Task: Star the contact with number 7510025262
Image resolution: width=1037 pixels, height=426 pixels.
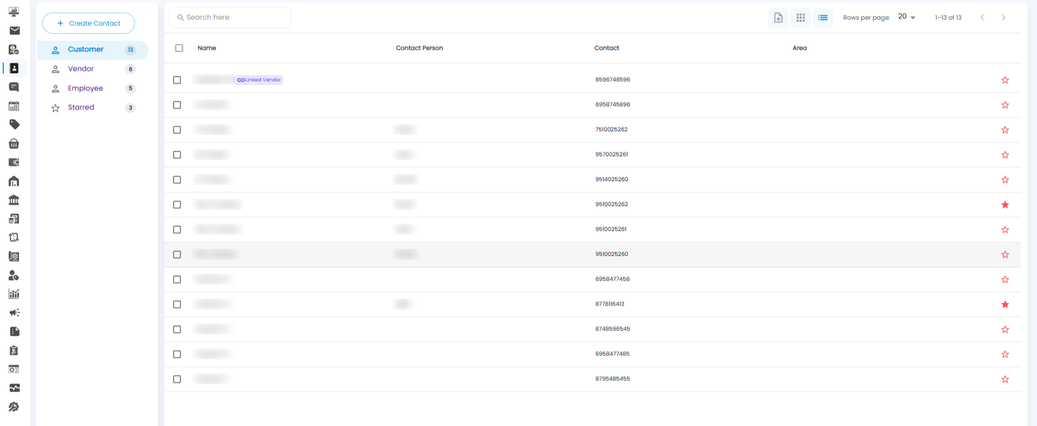Action: 1005,130
